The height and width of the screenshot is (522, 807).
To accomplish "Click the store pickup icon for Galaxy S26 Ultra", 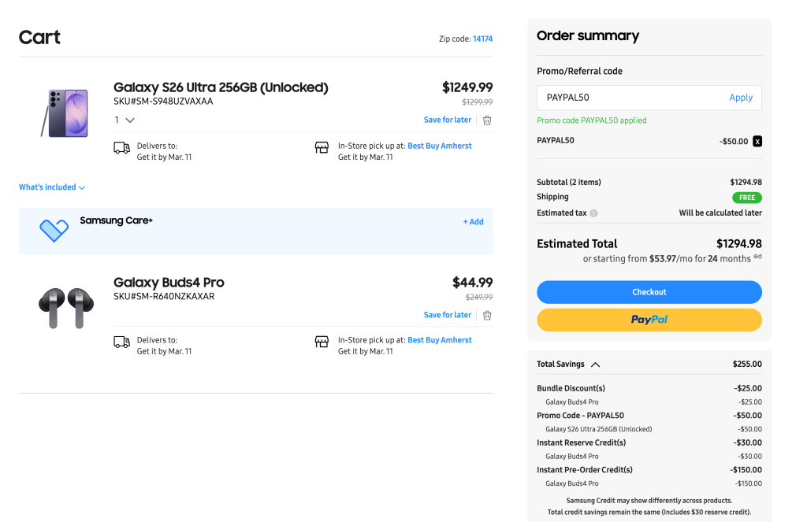I will 322,147.
